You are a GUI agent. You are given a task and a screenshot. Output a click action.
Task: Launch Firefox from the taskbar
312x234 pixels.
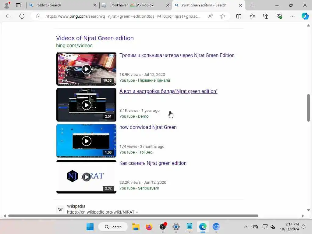tap(149, 227)
